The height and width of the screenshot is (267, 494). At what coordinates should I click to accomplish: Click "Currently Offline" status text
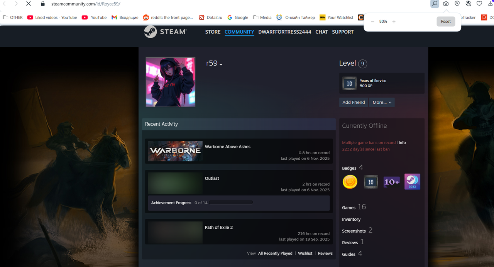click(x=364, y=126)
